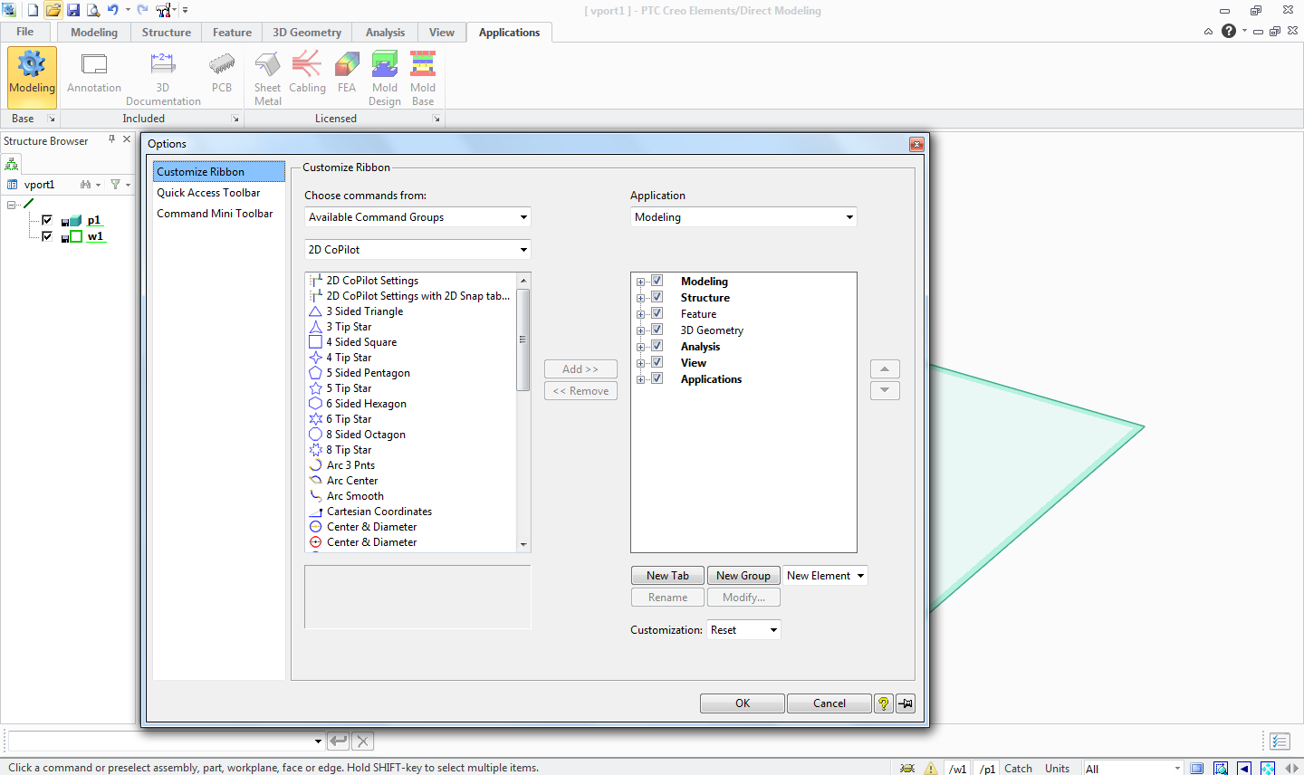Screen dimensions: 1304x775
Task: Click the move down arrow button
Action: point(885,390)
